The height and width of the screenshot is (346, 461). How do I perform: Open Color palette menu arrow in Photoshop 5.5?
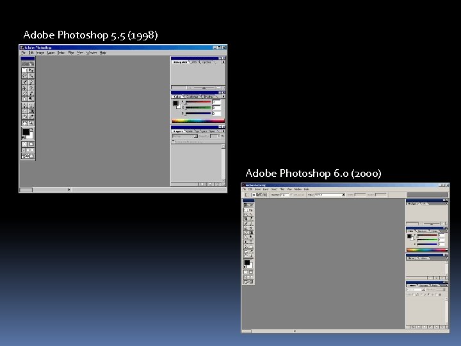click(223, 97)
